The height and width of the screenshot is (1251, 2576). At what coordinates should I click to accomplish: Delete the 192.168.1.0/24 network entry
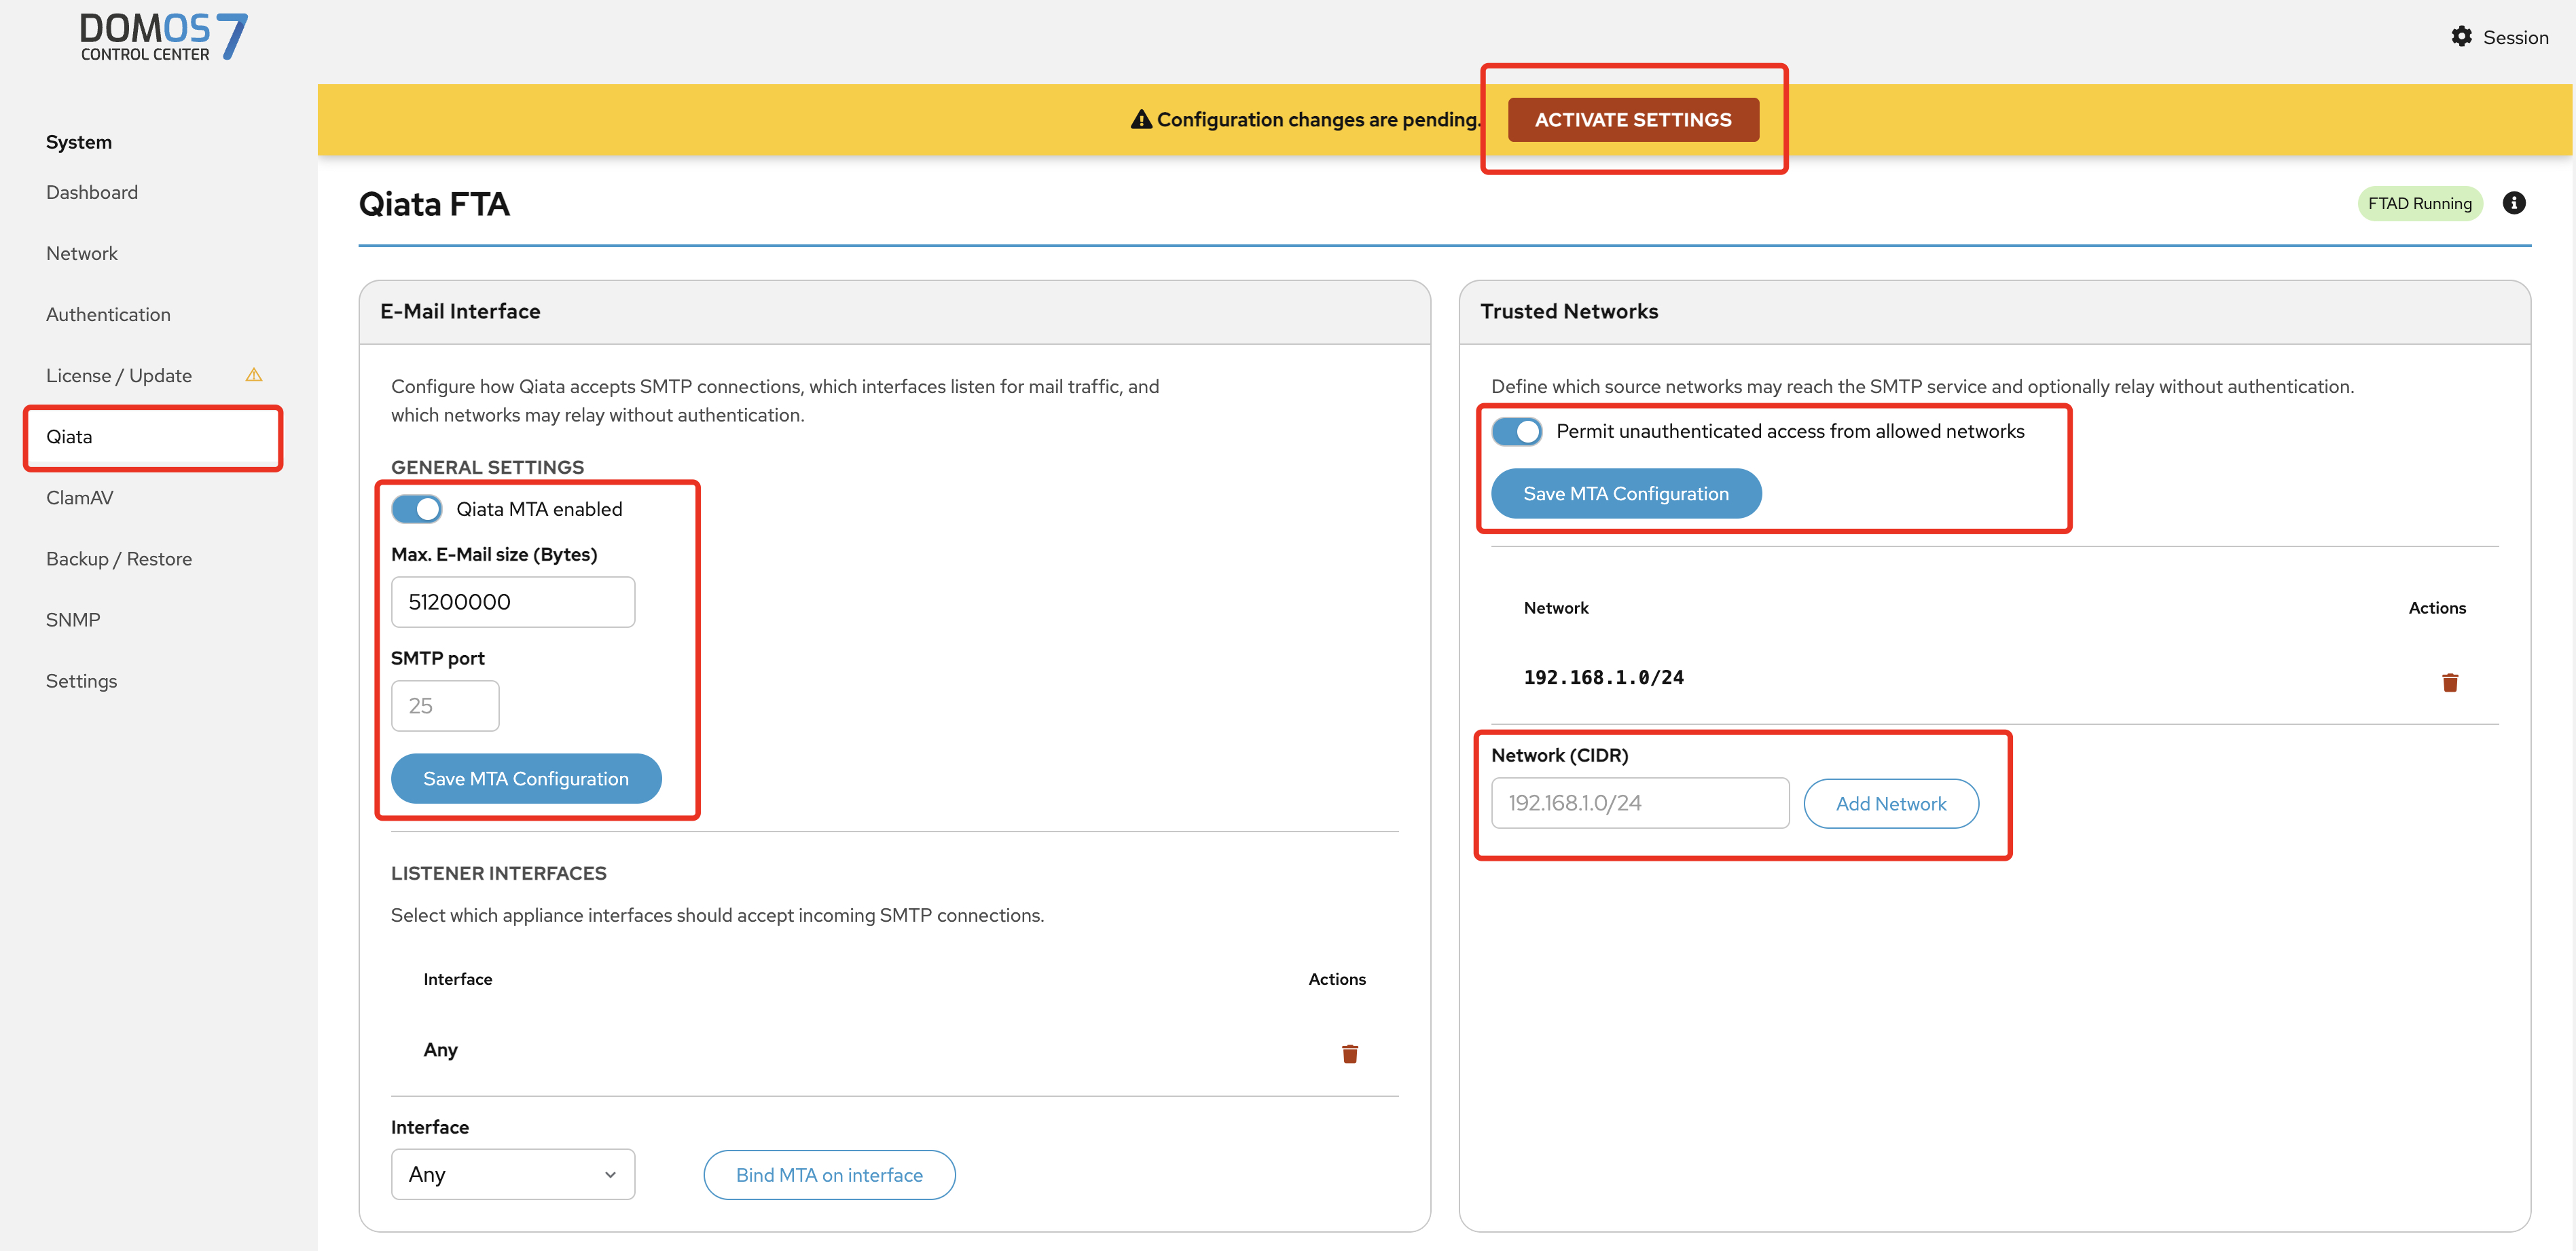pos(2450,682)
